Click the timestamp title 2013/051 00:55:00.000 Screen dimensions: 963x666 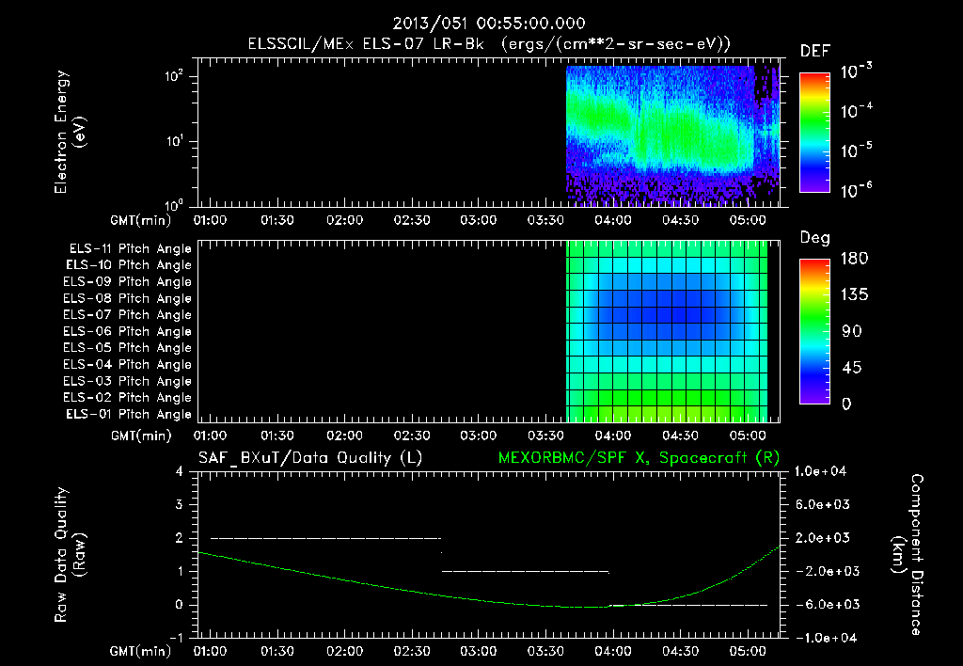click(x=489, y=24)
